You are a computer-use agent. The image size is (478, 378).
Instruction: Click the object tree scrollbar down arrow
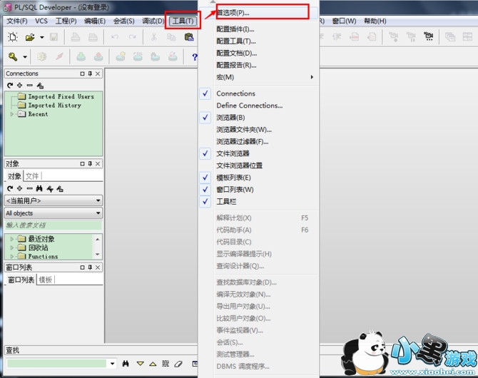tap(98, 254)
